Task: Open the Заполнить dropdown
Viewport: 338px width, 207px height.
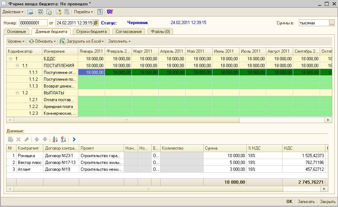Action: (x=119, y=41)
